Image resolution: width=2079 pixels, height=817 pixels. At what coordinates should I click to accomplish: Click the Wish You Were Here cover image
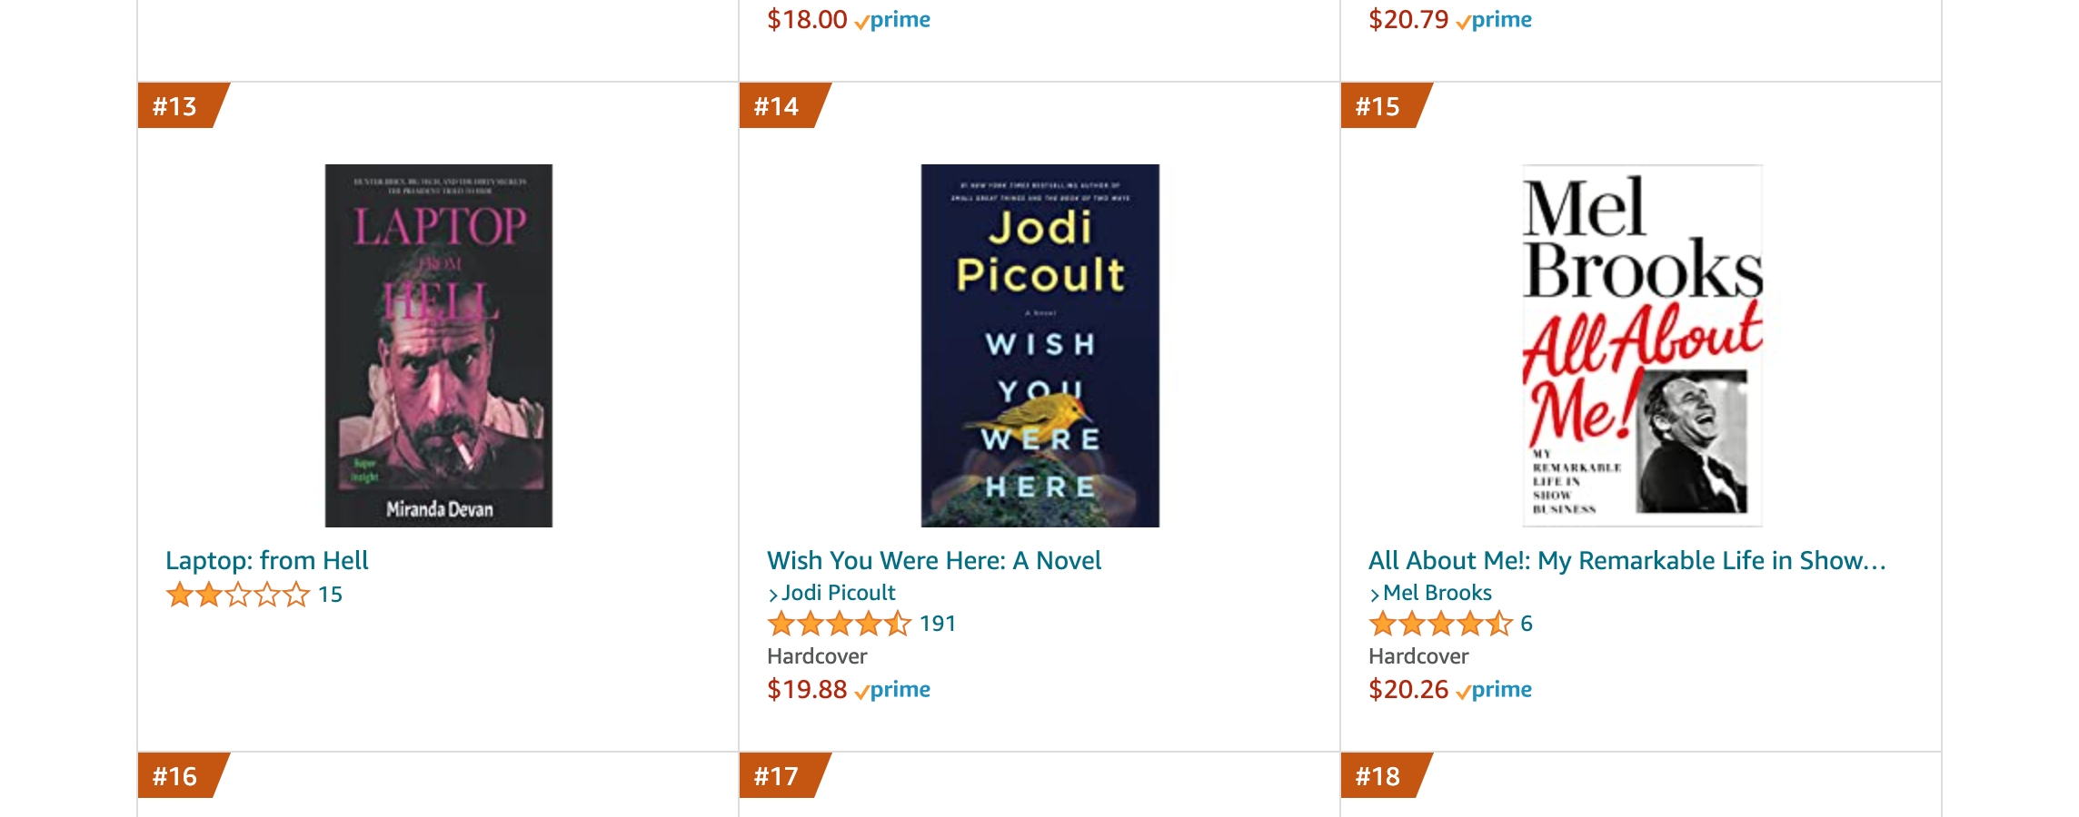pyautogui.click(x=1039, y=345)
